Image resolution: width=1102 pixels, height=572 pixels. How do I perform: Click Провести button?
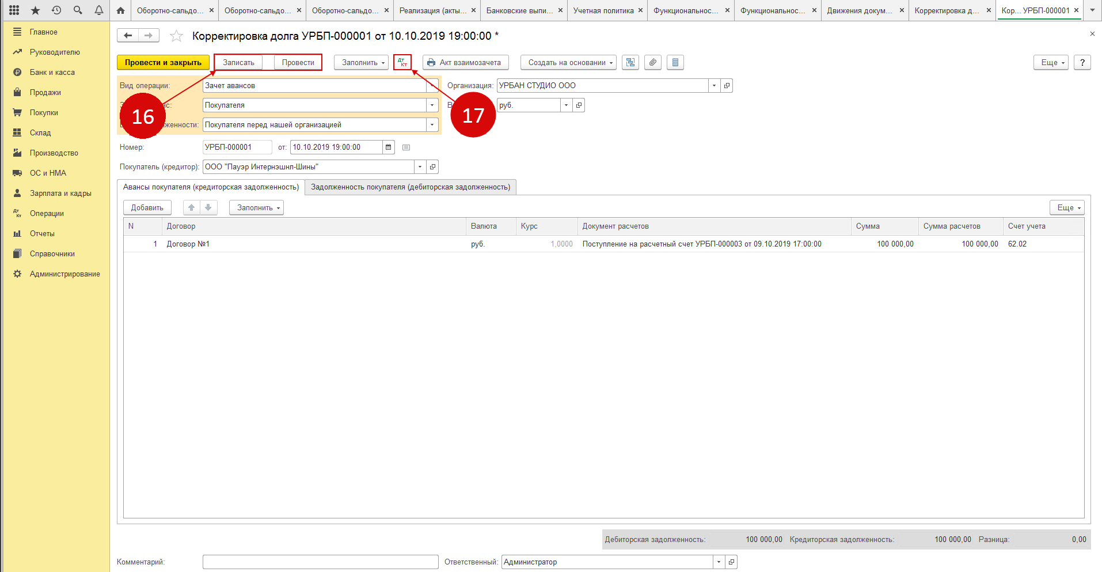[298, 62]
